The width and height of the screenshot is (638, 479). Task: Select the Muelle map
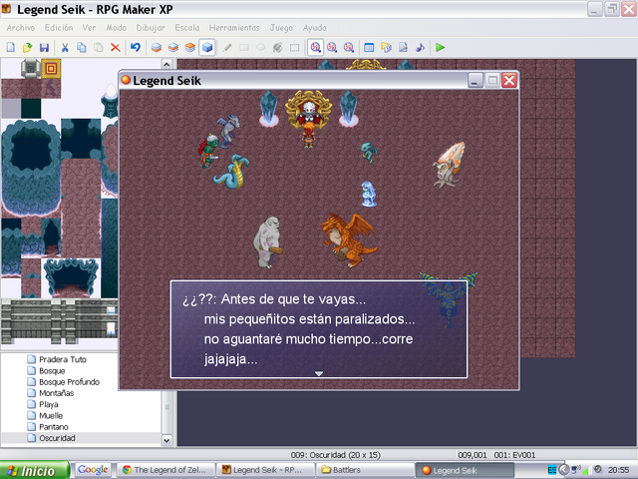point(51,415)
